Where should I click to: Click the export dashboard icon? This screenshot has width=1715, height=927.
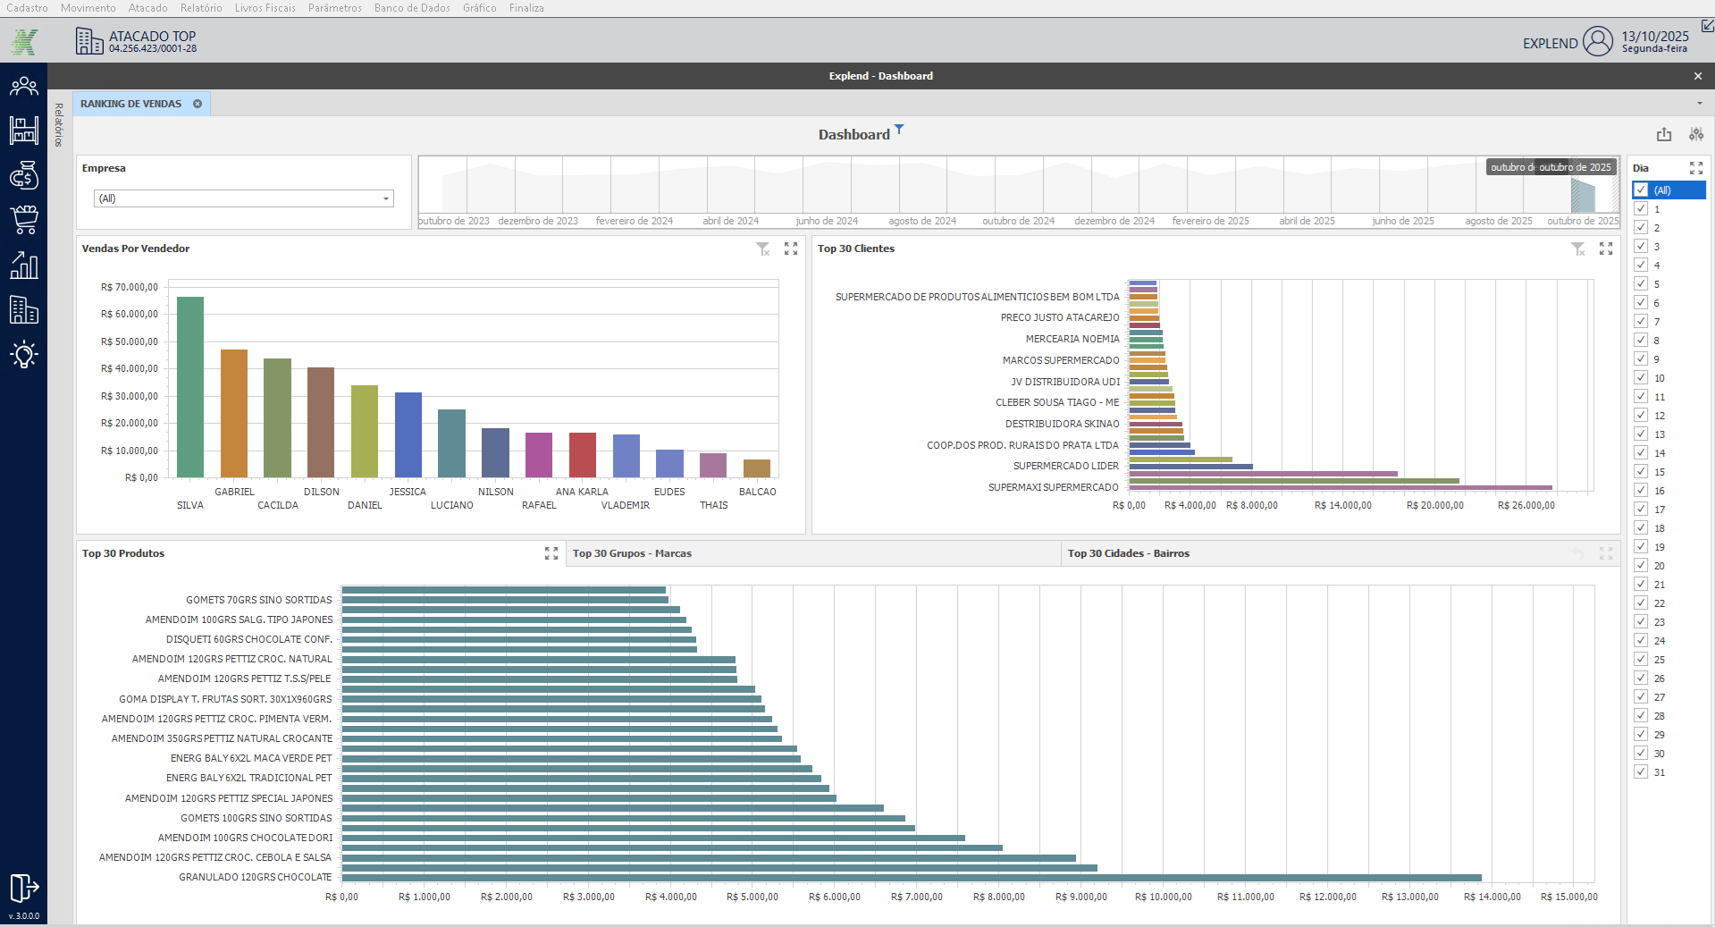tap(1663, 134)
